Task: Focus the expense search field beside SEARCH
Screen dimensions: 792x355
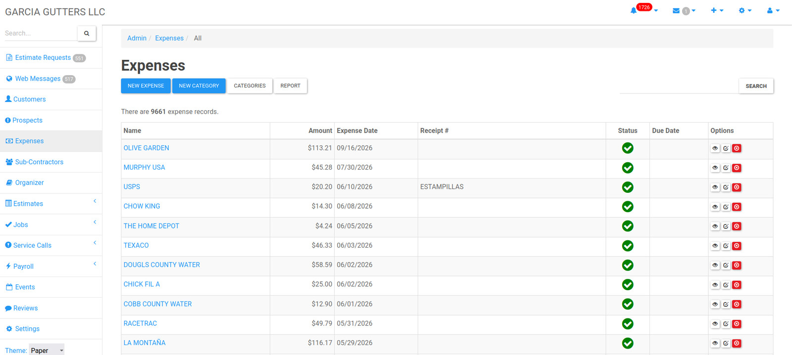Action: click(679, 86)
